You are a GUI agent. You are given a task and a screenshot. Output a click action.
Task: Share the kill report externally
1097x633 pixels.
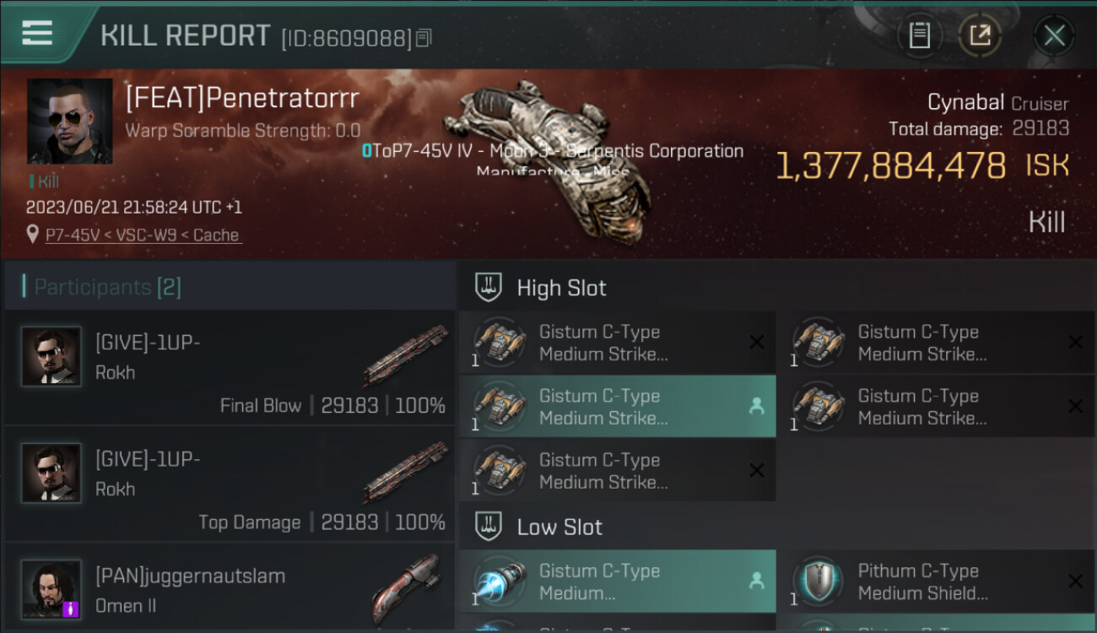pos(980,35)
